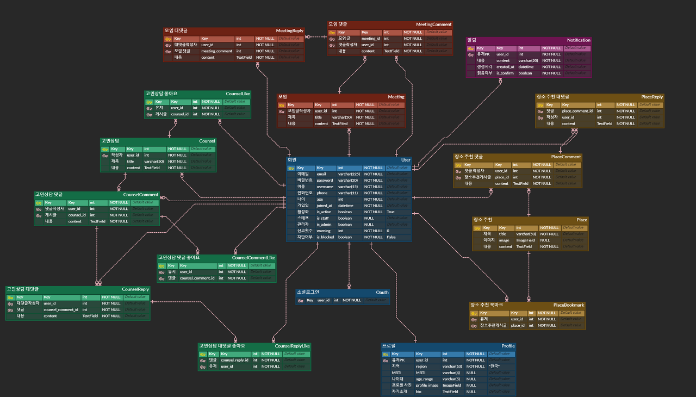
Task: Click the meeting_id column in MeetingComment
Action: [371, 39]
